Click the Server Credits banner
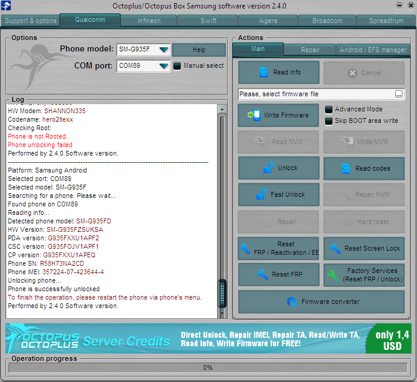Screen dimensions: 417x382 [208, 338]
